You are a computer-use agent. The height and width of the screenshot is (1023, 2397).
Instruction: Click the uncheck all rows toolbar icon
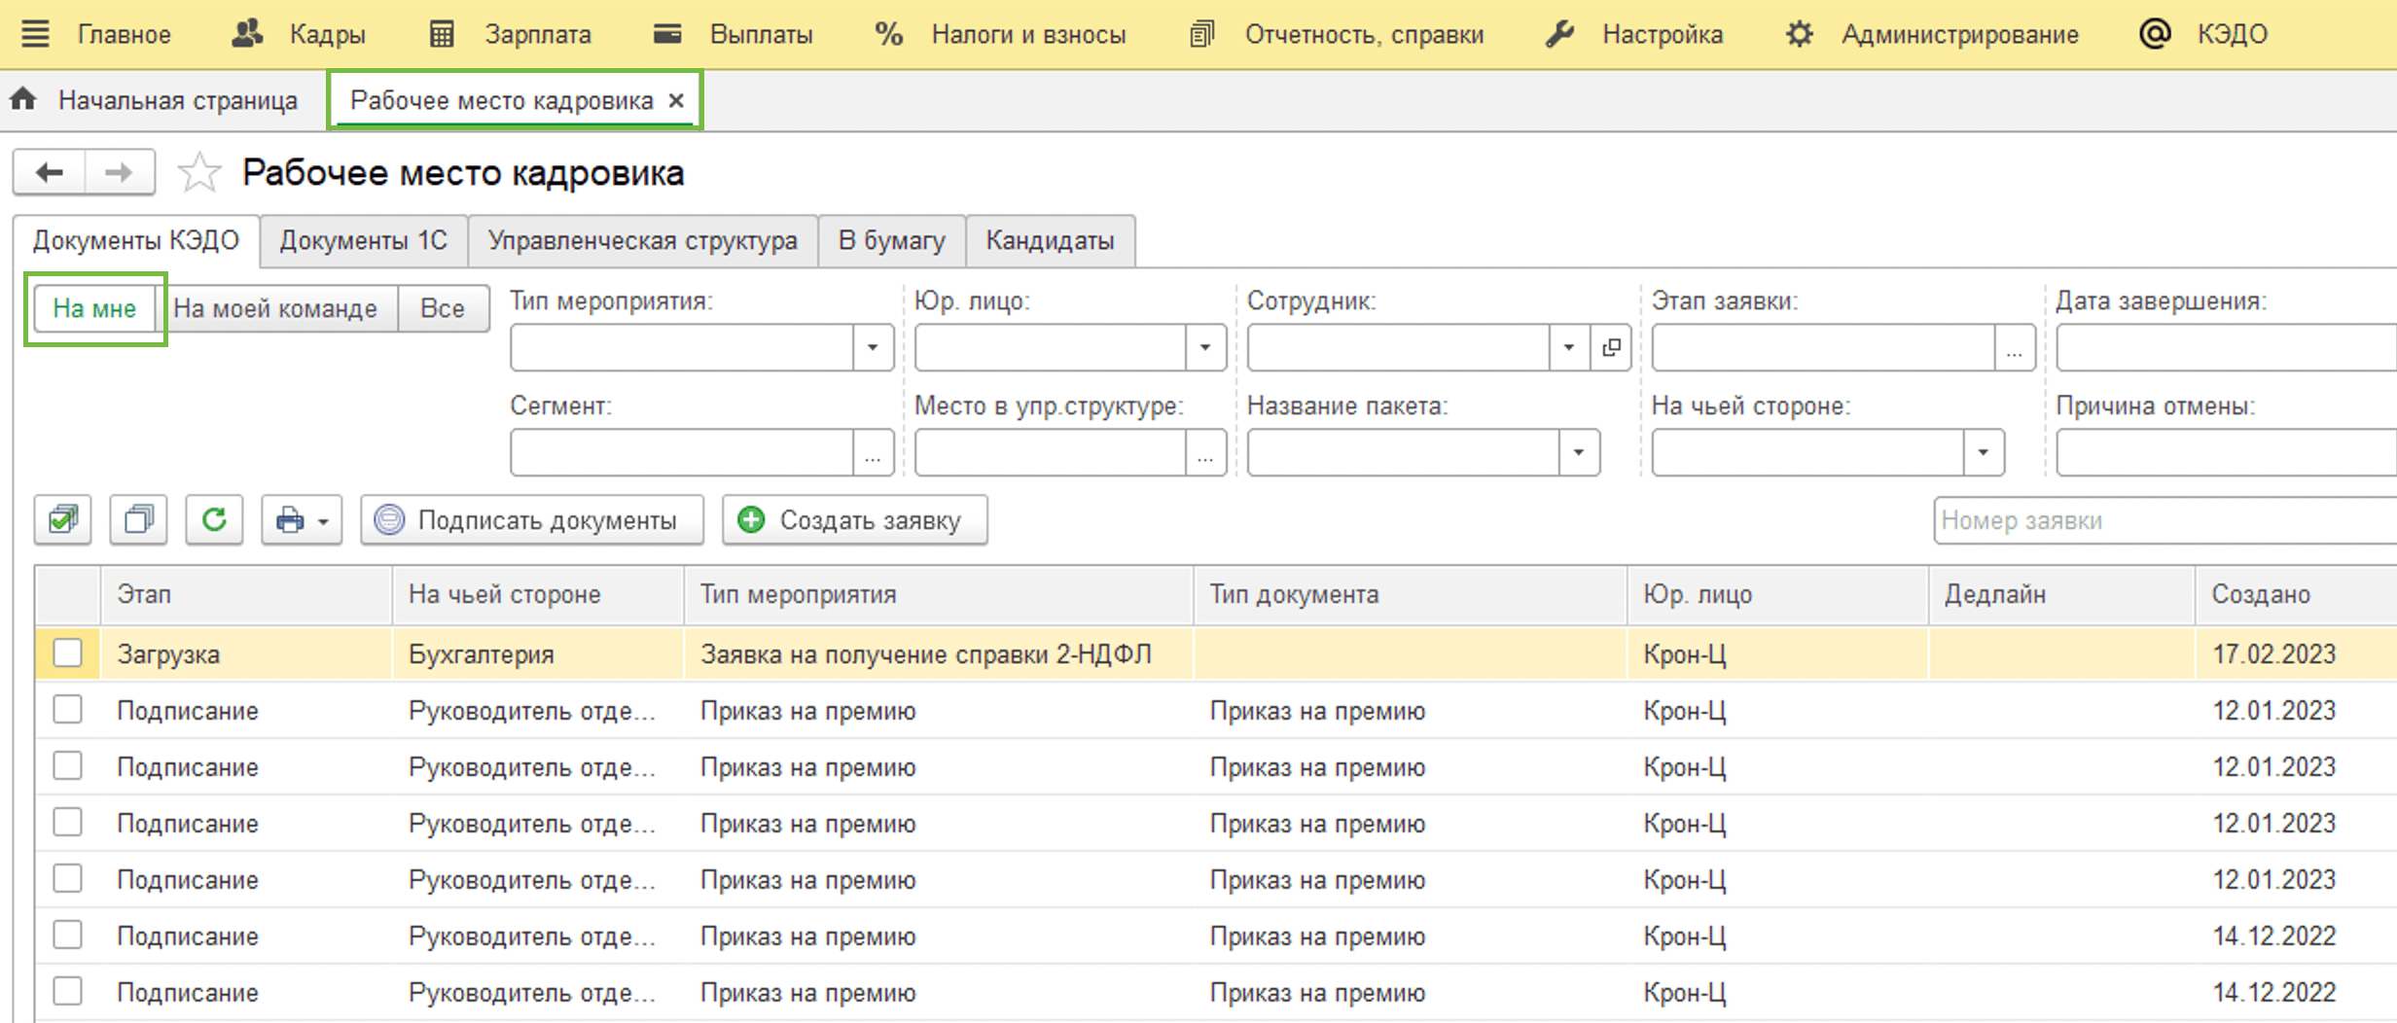click(x=139, y=520)
